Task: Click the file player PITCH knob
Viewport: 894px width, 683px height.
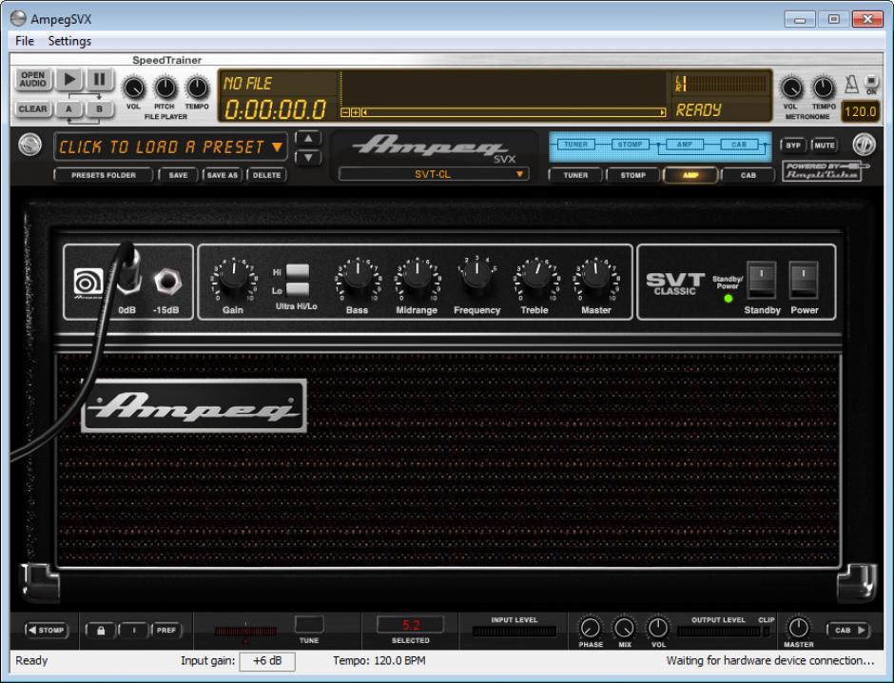Action: coord(165,88)
